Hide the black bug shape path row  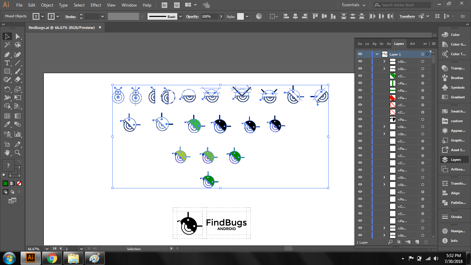(360, 119)
